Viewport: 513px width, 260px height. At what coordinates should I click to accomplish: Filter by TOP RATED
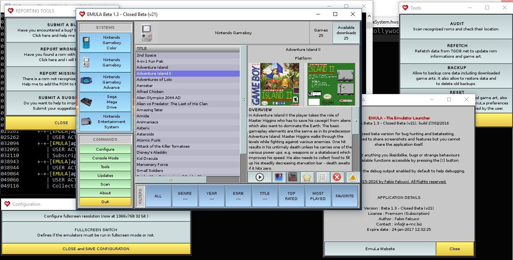point(292,196)
